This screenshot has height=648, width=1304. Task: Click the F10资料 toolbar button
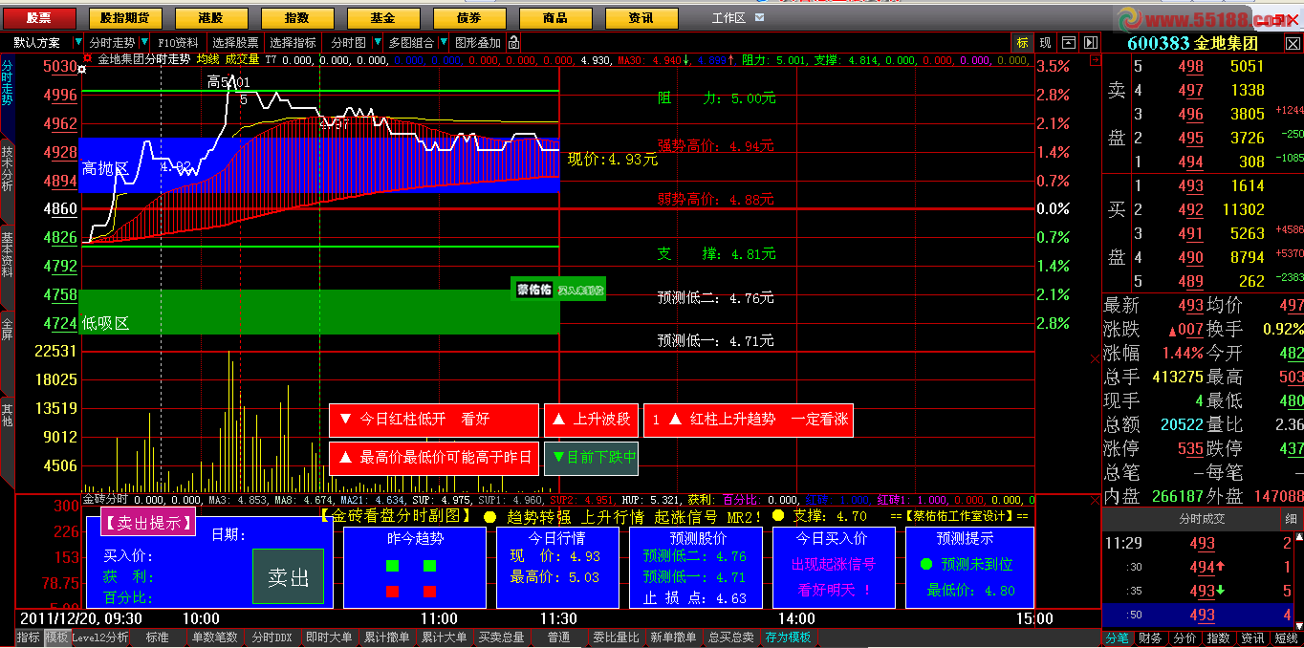coord(179,43)
